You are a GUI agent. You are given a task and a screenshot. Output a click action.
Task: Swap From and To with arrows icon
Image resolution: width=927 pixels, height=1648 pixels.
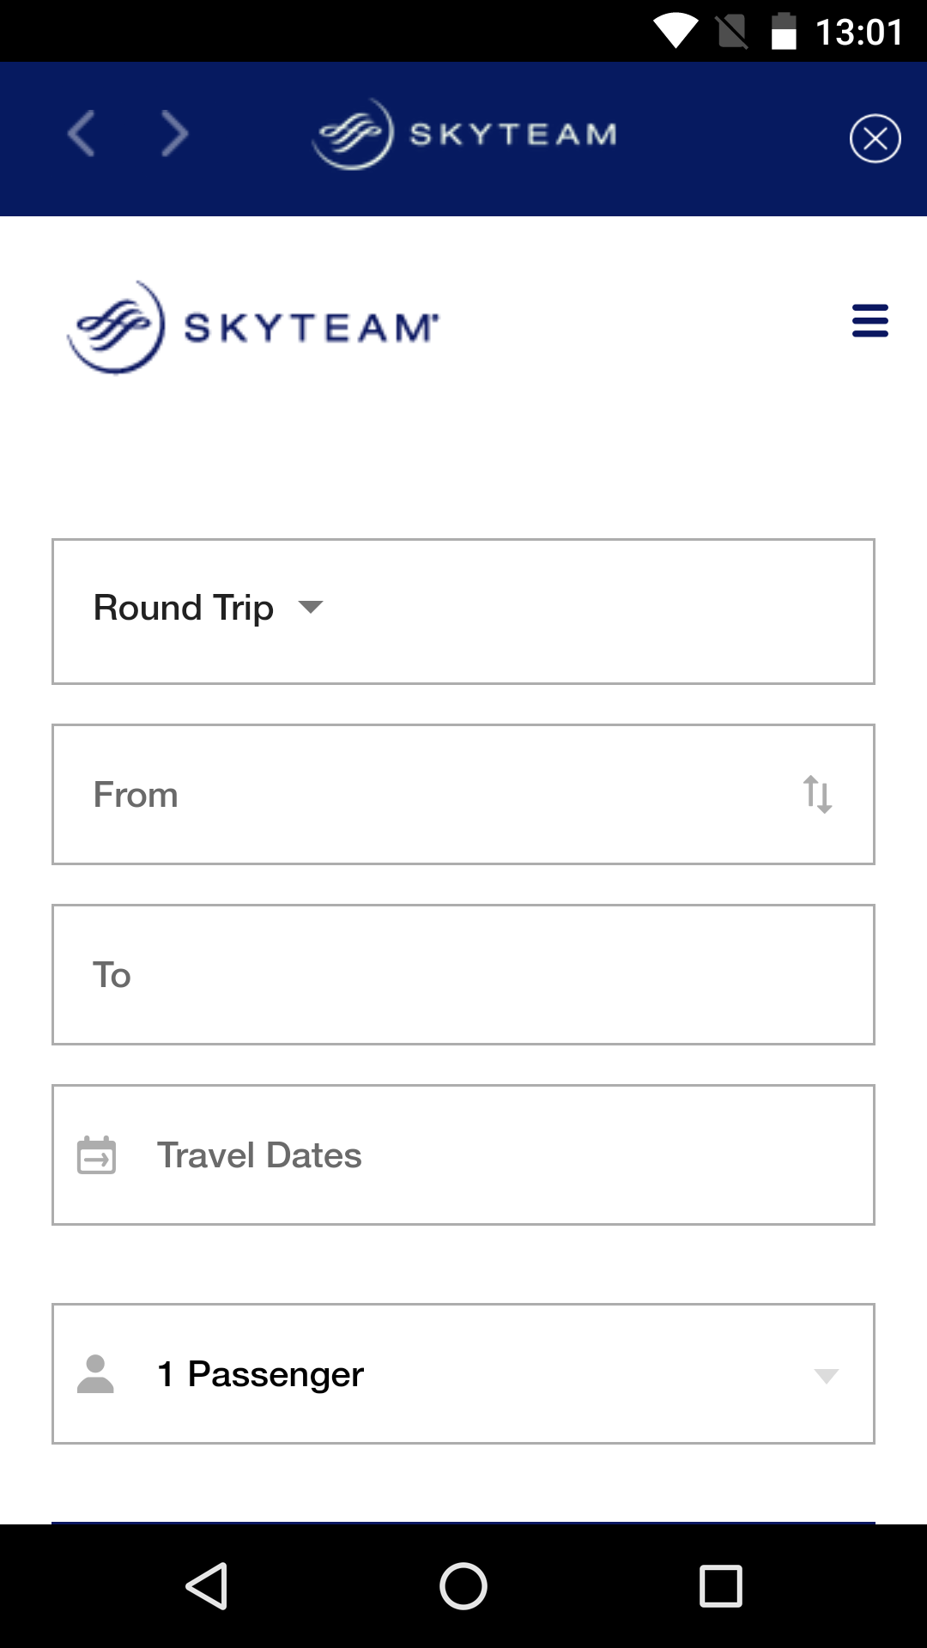(x=817, y=794)
